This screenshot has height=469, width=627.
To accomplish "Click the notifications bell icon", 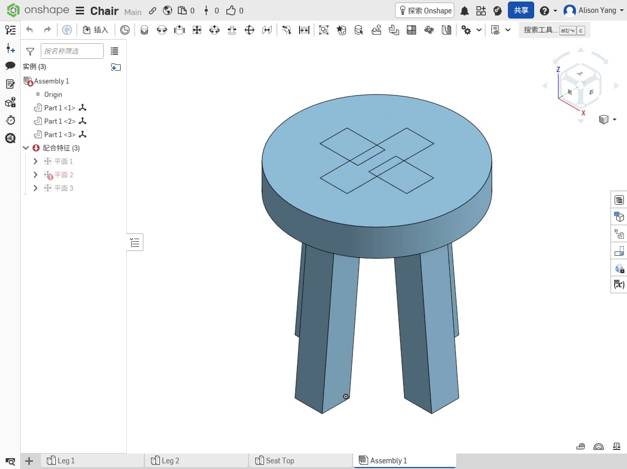I will [x=464, y=11].
